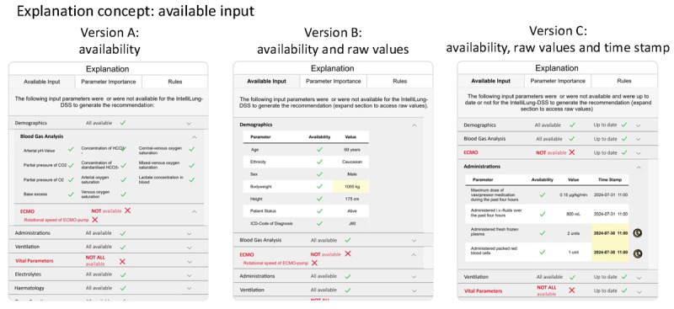Click green check next to Lactate concentration in blood
The image size is (674, 309).
click(x=192, y=178)
